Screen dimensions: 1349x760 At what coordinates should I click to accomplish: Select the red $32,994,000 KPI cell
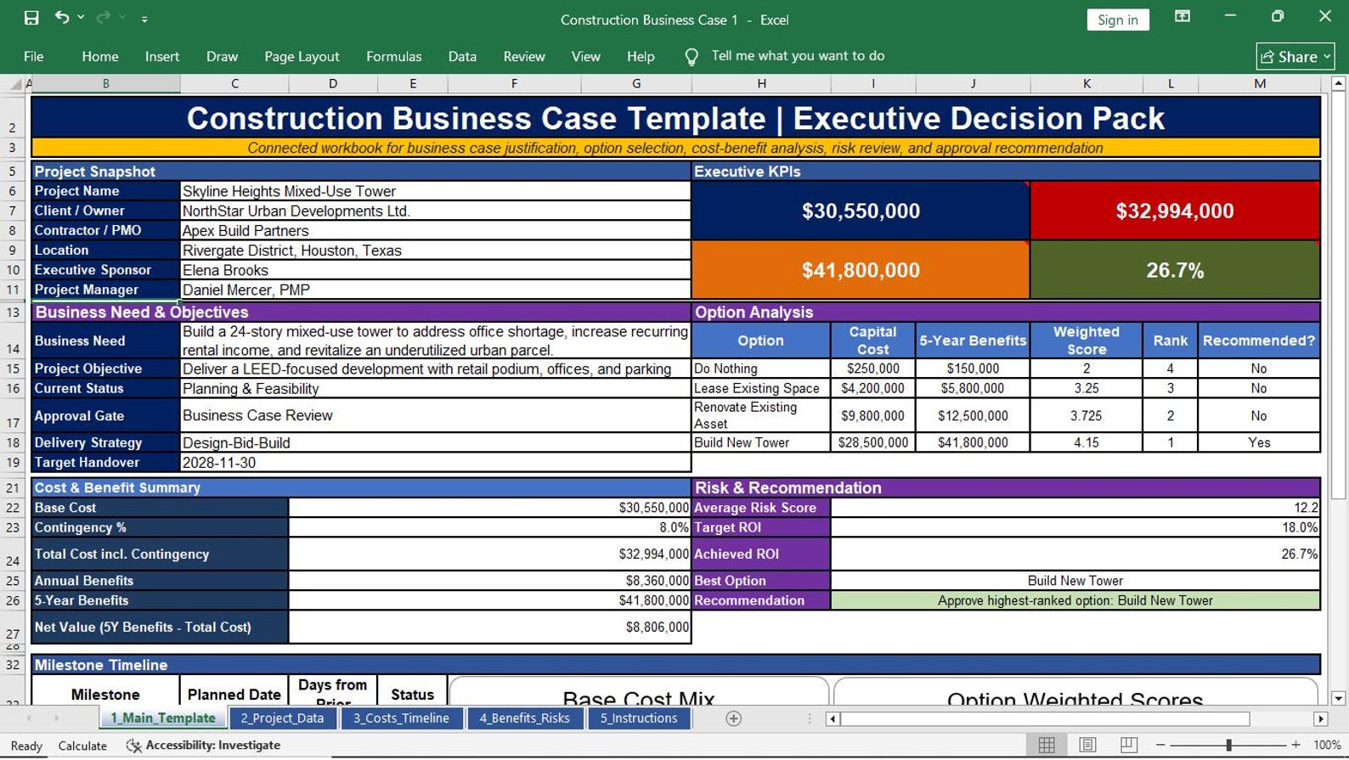tap(1175, 211)
